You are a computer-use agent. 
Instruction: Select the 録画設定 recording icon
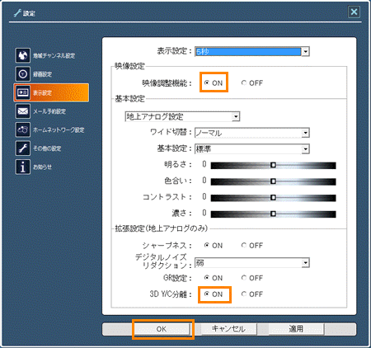(x=22, y=74)
